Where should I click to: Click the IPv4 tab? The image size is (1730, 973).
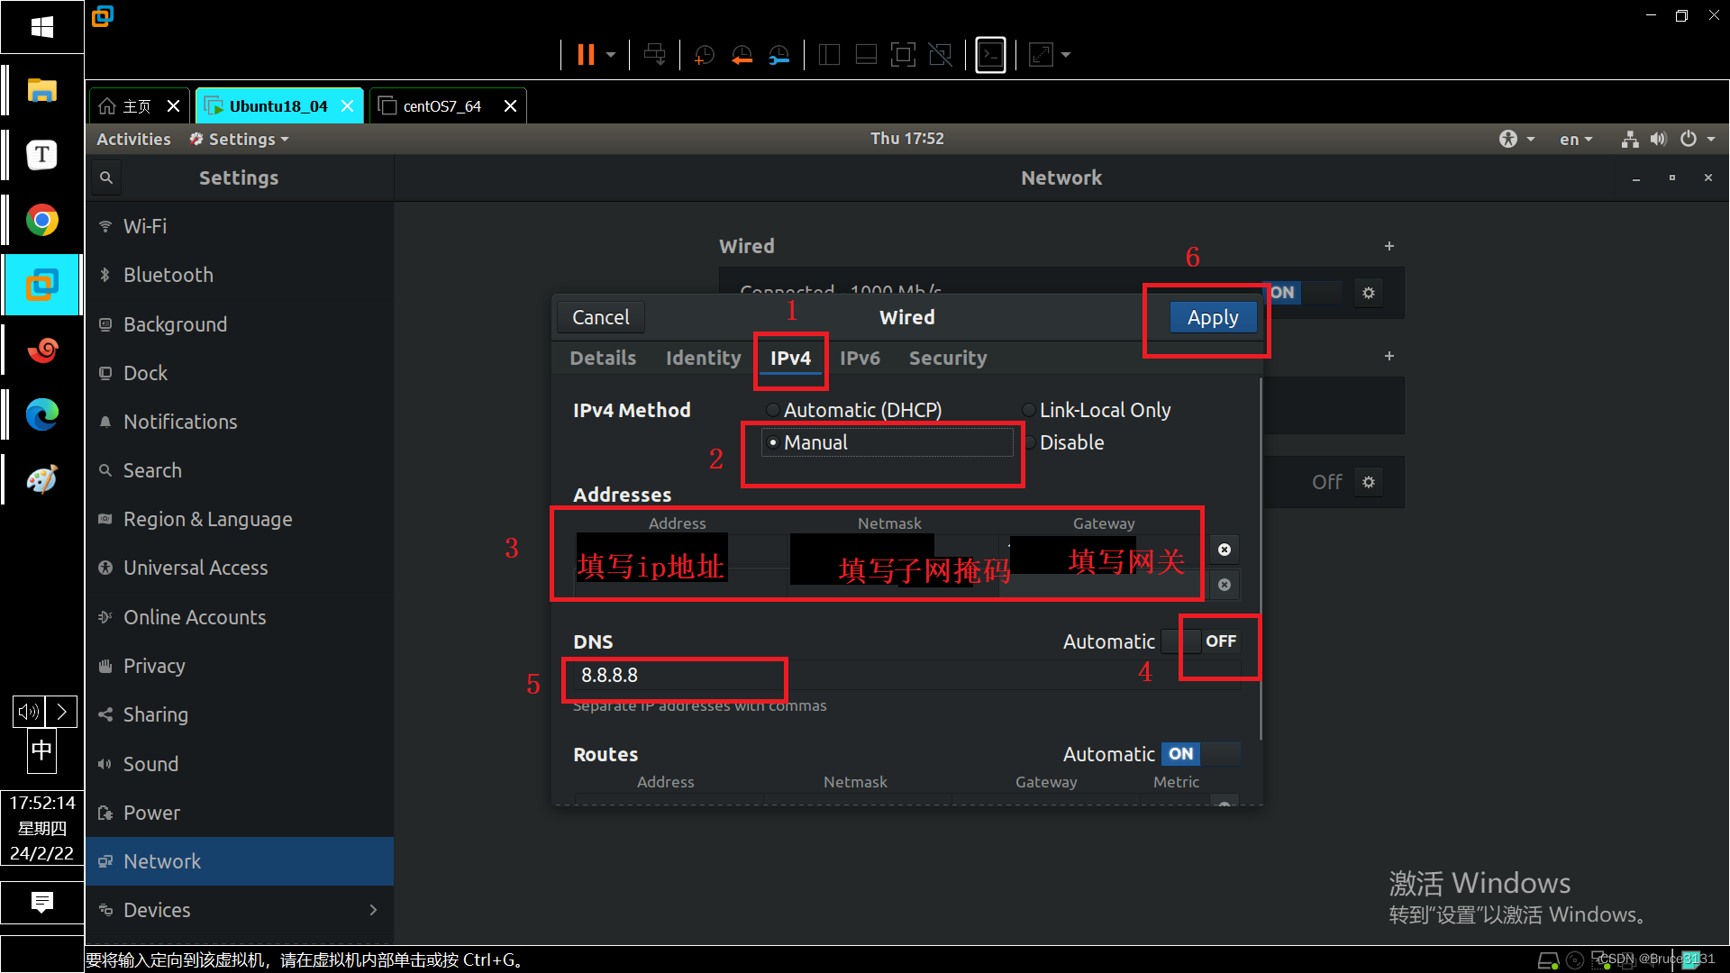click(790, 358)
